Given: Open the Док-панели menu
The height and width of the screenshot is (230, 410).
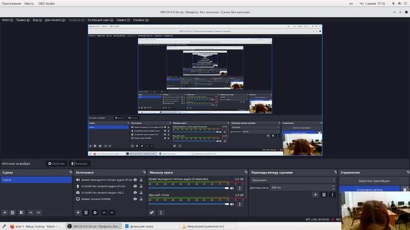Looking at the screenshot, I should point(55,20).
